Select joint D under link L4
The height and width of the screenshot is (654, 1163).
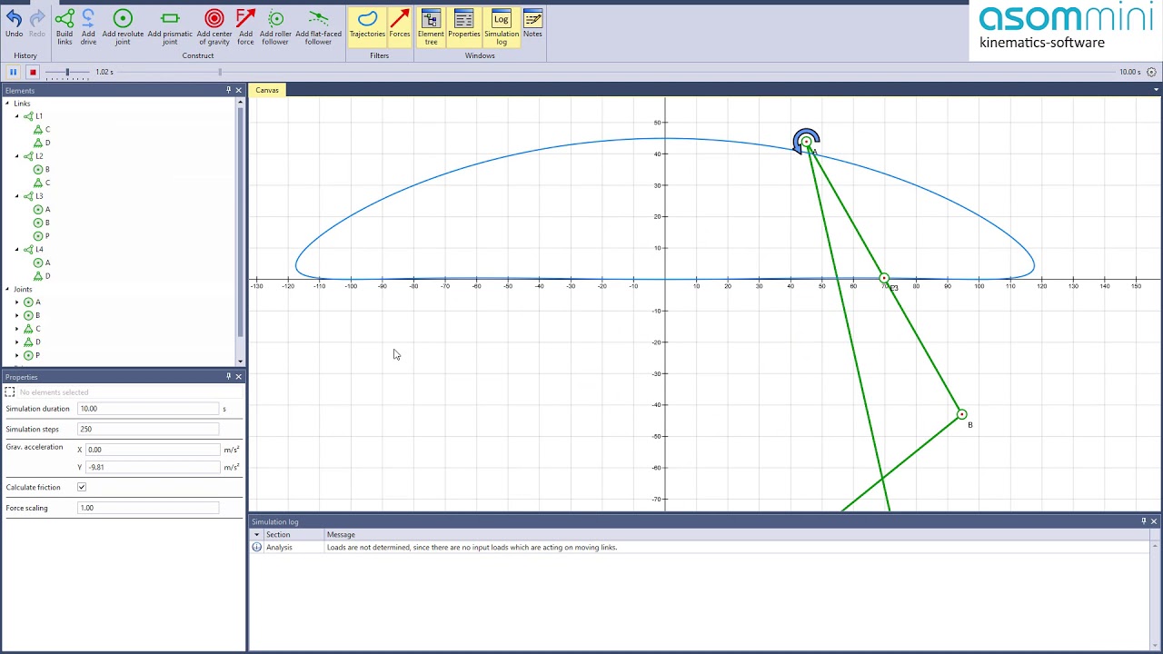point(42,276)
